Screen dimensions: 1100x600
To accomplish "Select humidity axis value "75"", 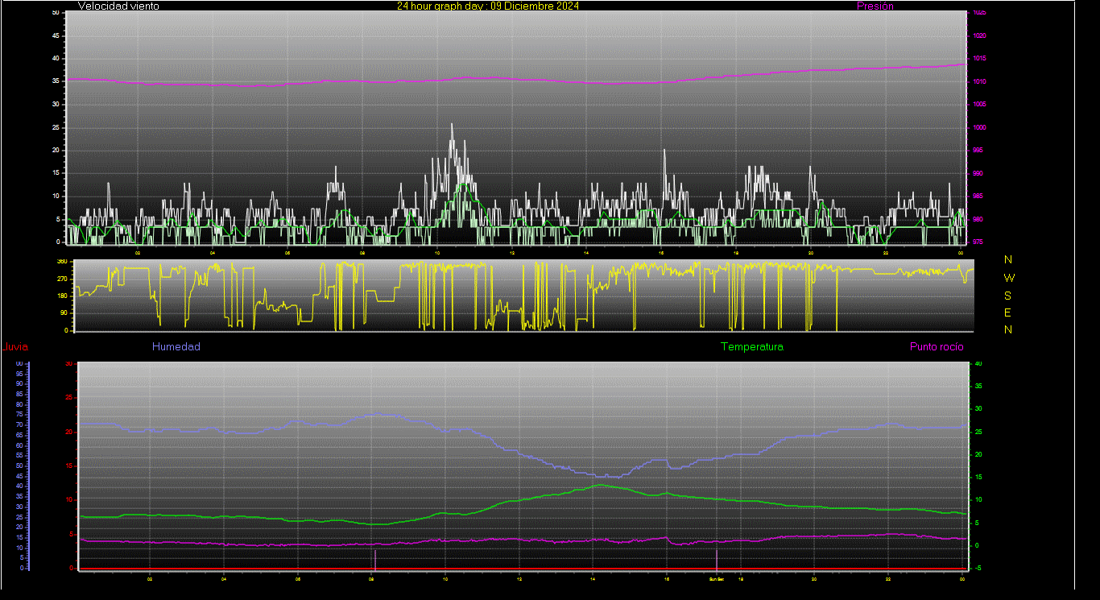I will tap(19, 415).
